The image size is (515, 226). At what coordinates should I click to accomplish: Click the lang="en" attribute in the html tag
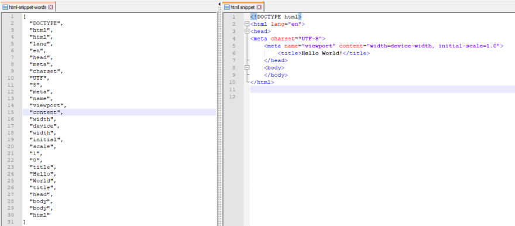coord(286,24)
